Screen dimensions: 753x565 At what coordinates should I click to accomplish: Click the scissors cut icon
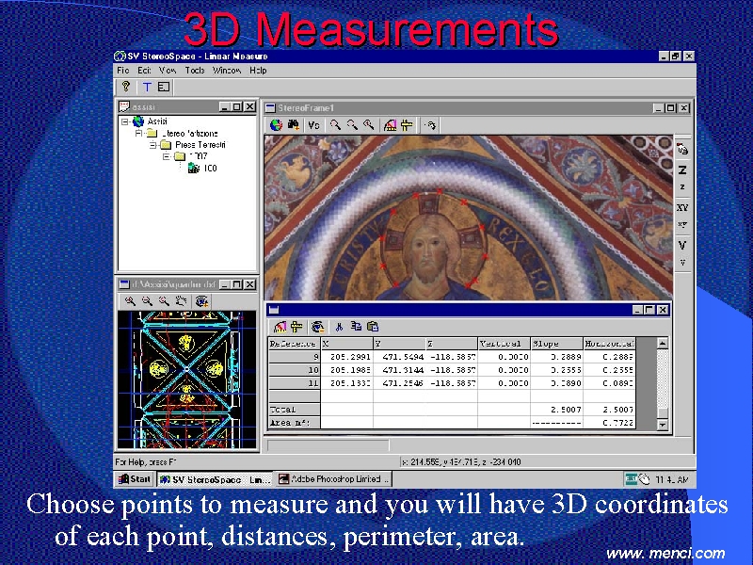tap(339, 327)
